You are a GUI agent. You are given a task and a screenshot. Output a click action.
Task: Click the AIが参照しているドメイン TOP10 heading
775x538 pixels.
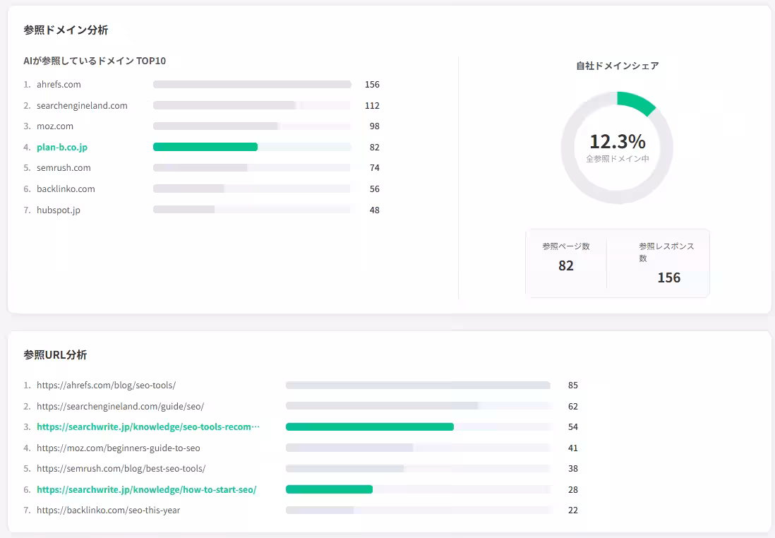(x=95, y=61)
